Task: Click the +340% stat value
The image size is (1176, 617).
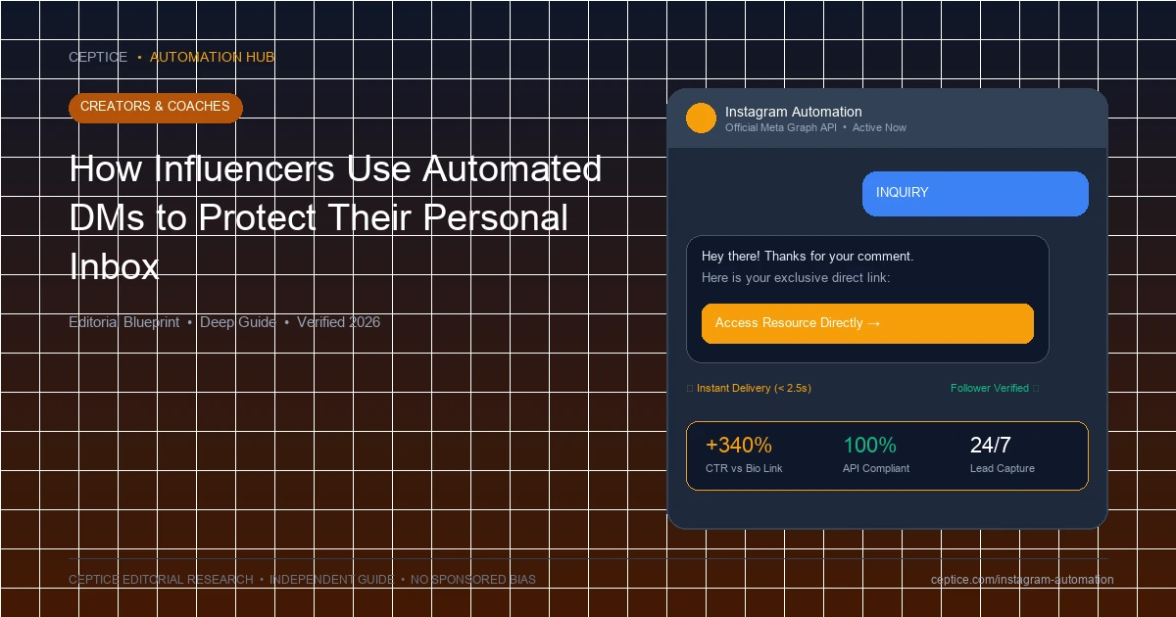Action: [739, 446]
